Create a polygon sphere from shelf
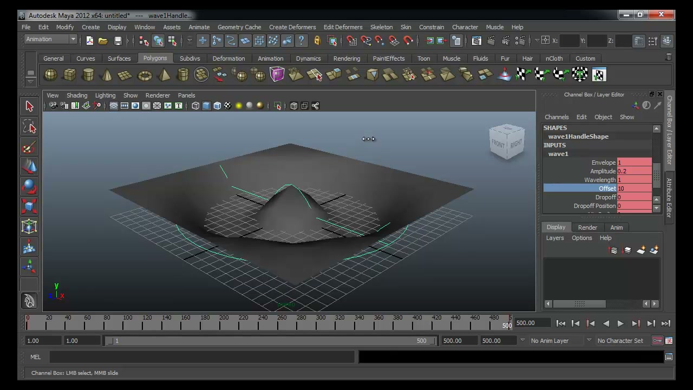 click(50, 75)
